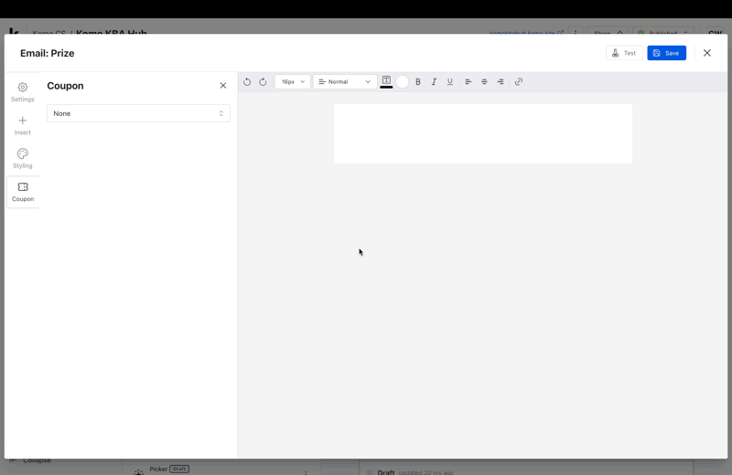Viewport: 732px width, 475px height.
Task: Open the white background color swatch
Action: click(x=402, y=82)
